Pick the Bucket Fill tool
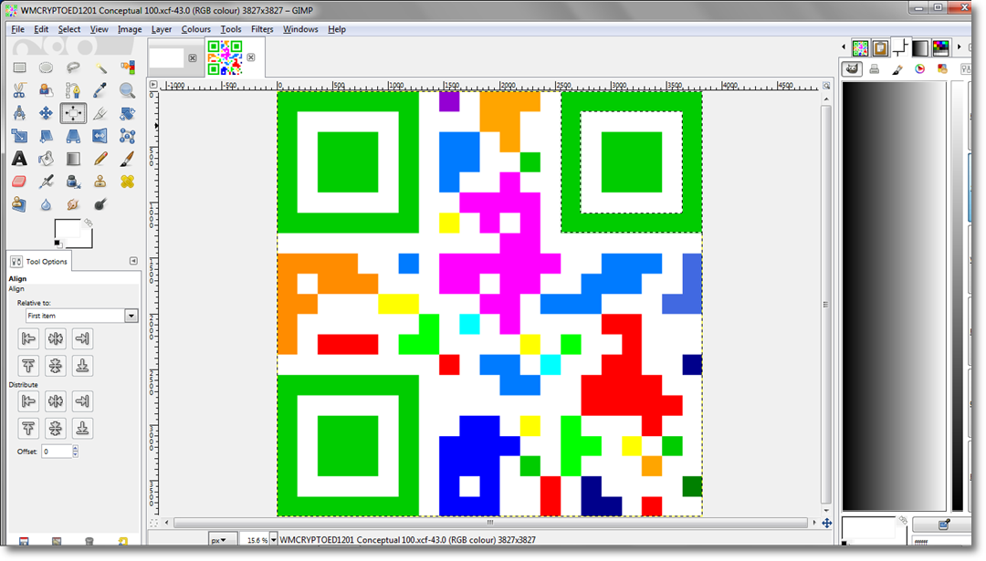 tap(46, 159)
